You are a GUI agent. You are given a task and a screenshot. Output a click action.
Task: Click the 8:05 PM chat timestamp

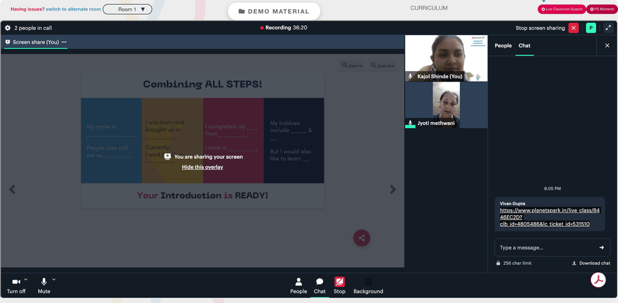pyautogui.click(x=552, y=189)
